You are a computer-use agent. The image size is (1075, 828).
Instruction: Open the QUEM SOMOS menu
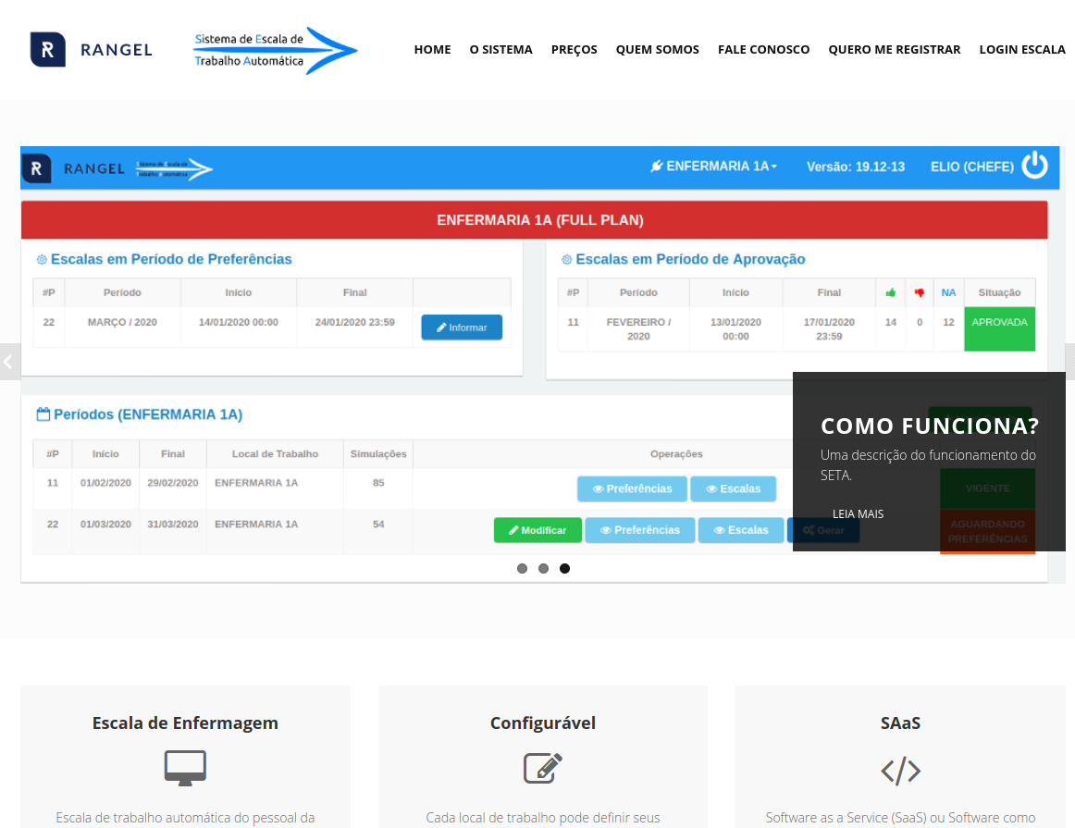pos(657,50)
